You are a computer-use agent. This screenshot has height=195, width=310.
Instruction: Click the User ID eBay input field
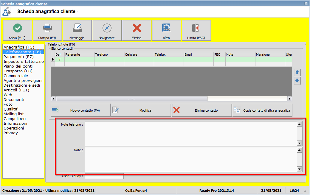104,176
